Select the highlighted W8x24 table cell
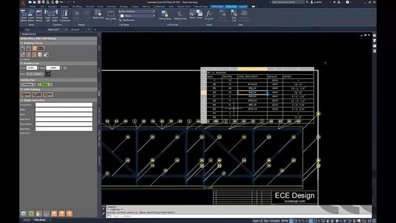 [x=252, y=92]
